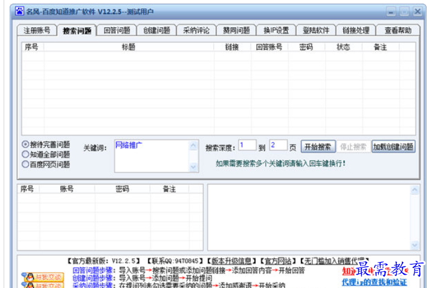The width and height of the screenshot is (429, 288).
Task: Click the keyword box scroll up arrow
Action: tap(193, 145)
